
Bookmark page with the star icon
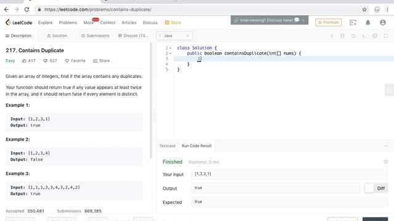click(364, 10)
